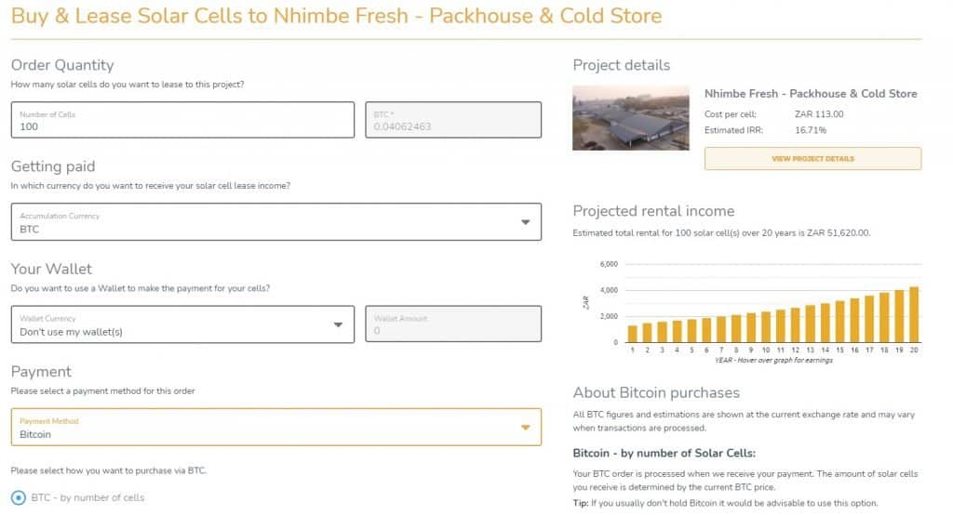This screenshot has height=515, width=953.
Task: Click the page title heading text
Action: pos(336,16)
